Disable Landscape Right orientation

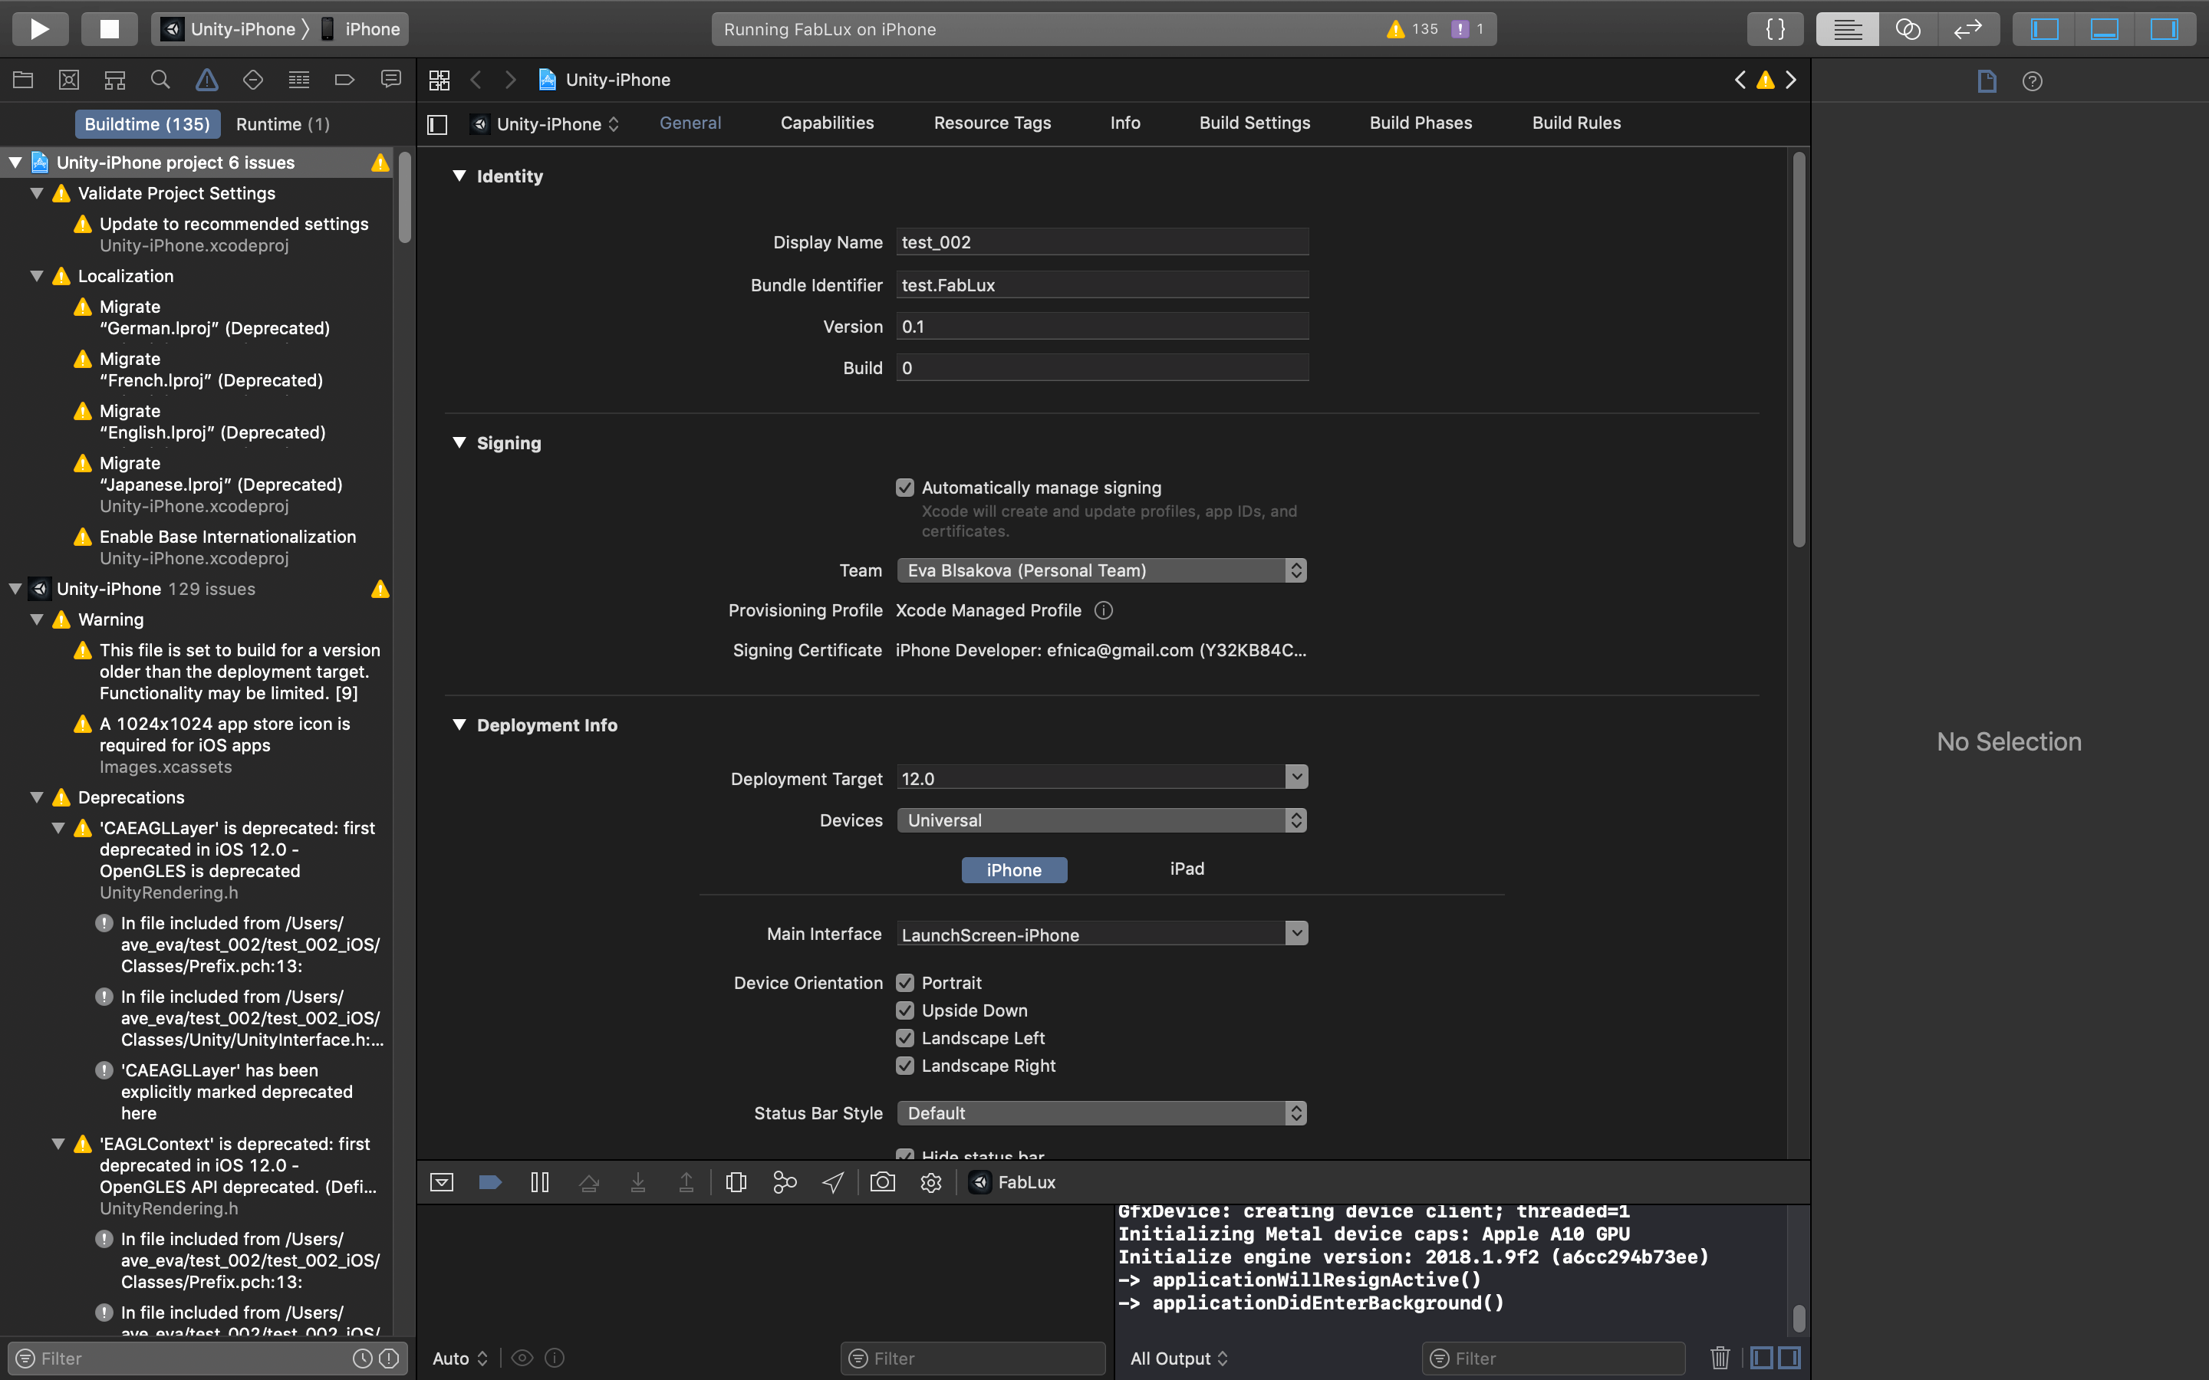(904, 1066)
